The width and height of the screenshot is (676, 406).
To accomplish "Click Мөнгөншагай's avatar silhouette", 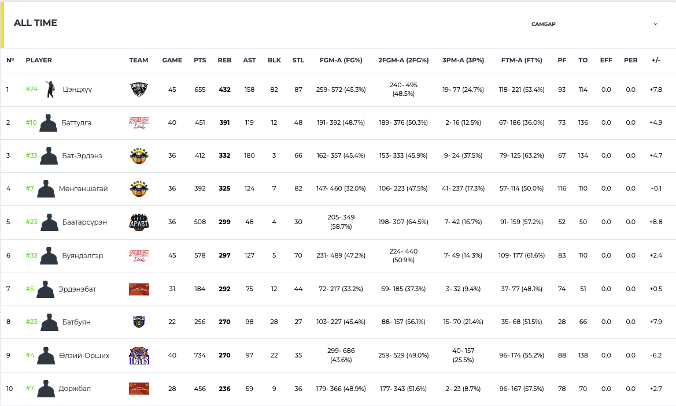I will [46, 189].
